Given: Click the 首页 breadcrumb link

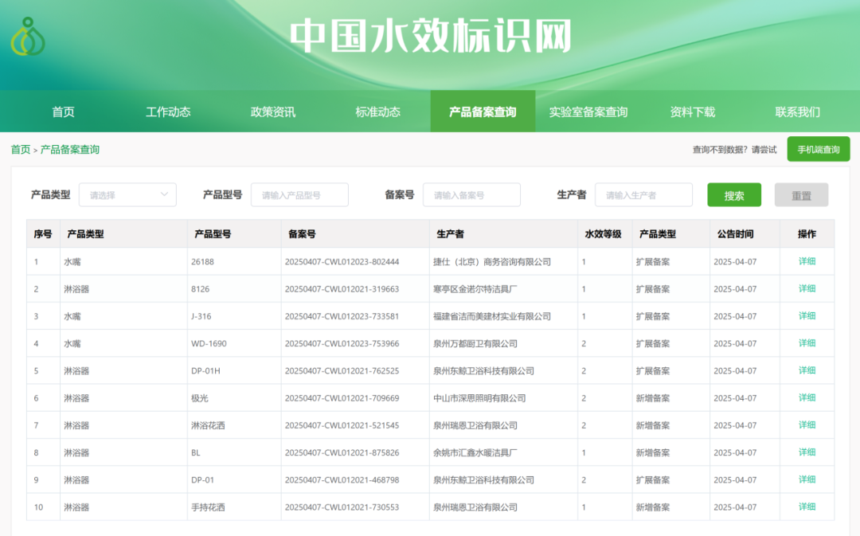Looking at the screenshot, I should click(20, 149).
